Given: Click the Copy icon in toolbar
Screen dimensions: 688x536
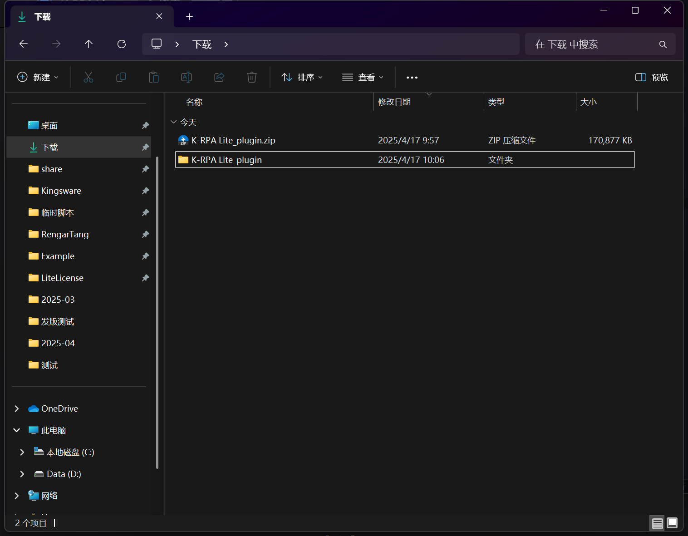Looking at the screenshot, I should tap(121, 77).
